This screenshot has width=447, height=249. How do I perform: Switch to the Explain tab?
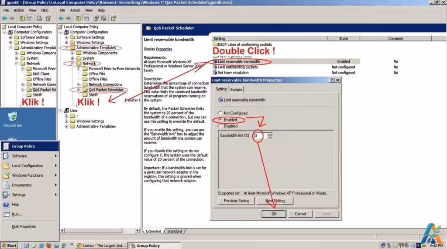236,90
